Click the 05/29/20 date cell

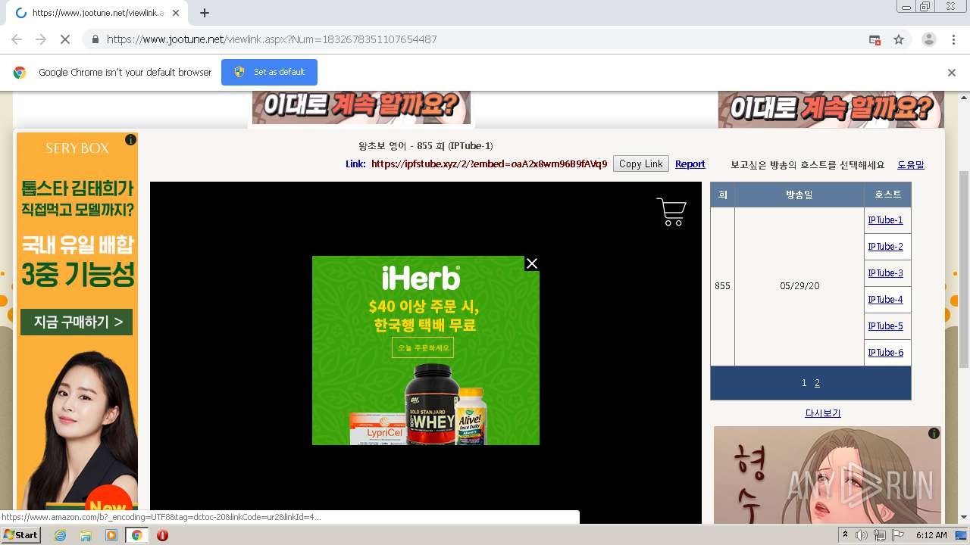pyautogui.click(x=799, y=286)
